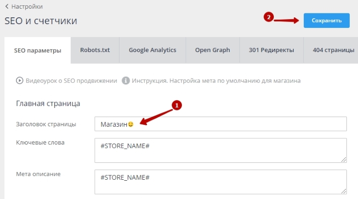This screenshot has width=358, height=199.
Task: Grab the resize handle of Ключевые слова field
Action: click(x=343, y=159)
